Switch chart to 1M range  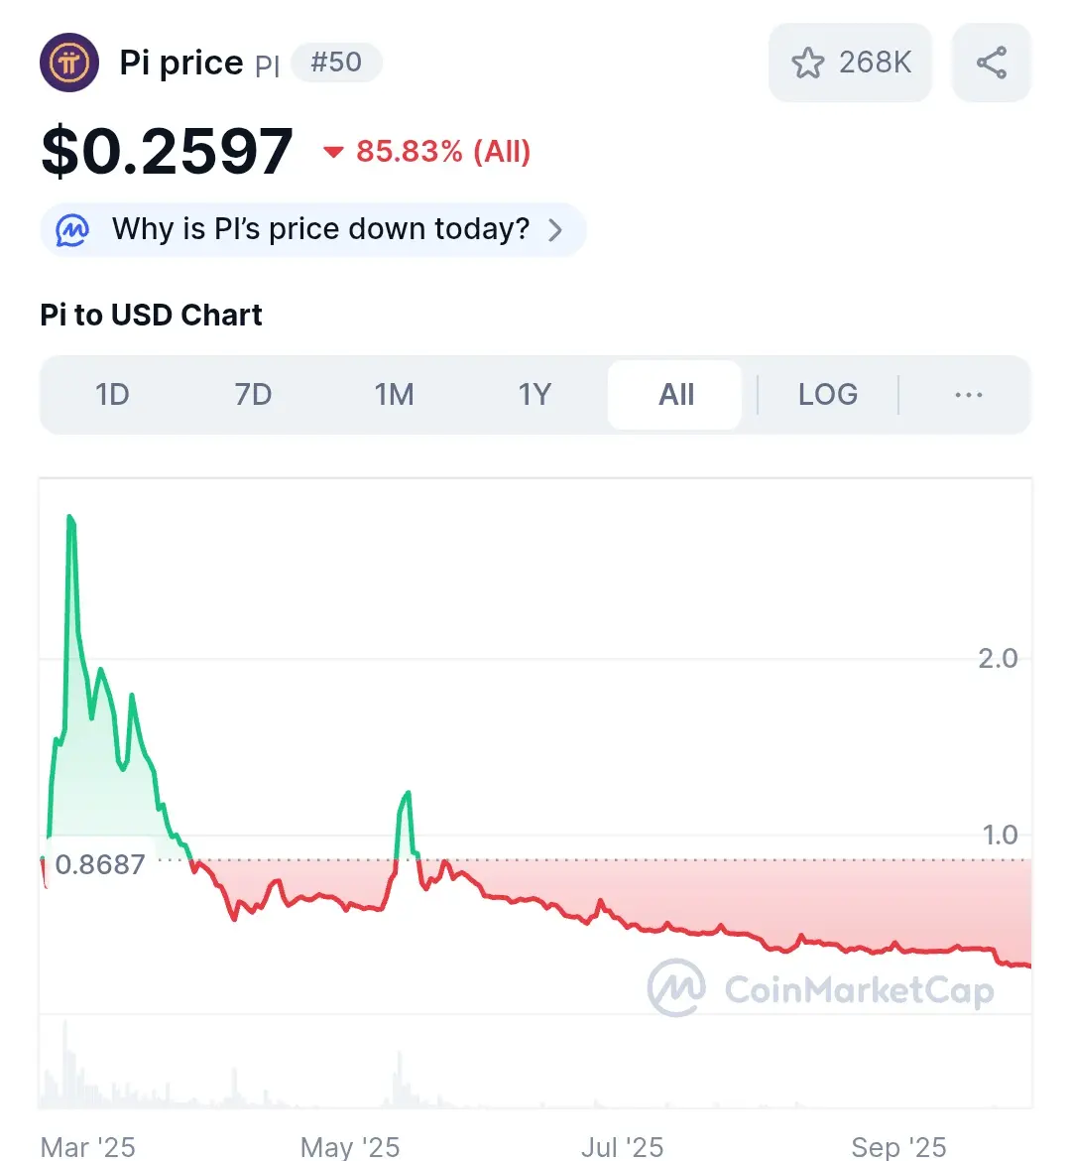pyautogui.click(x=395, y=395)
